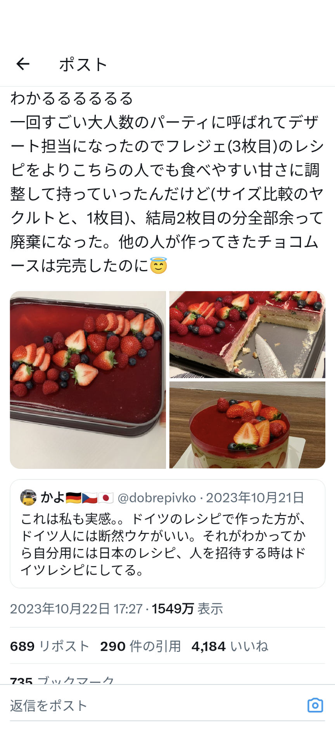This screenshot has width=335, height=745.
Task: Tap the 1549万 表示 view count
Action: coord(187,609)
